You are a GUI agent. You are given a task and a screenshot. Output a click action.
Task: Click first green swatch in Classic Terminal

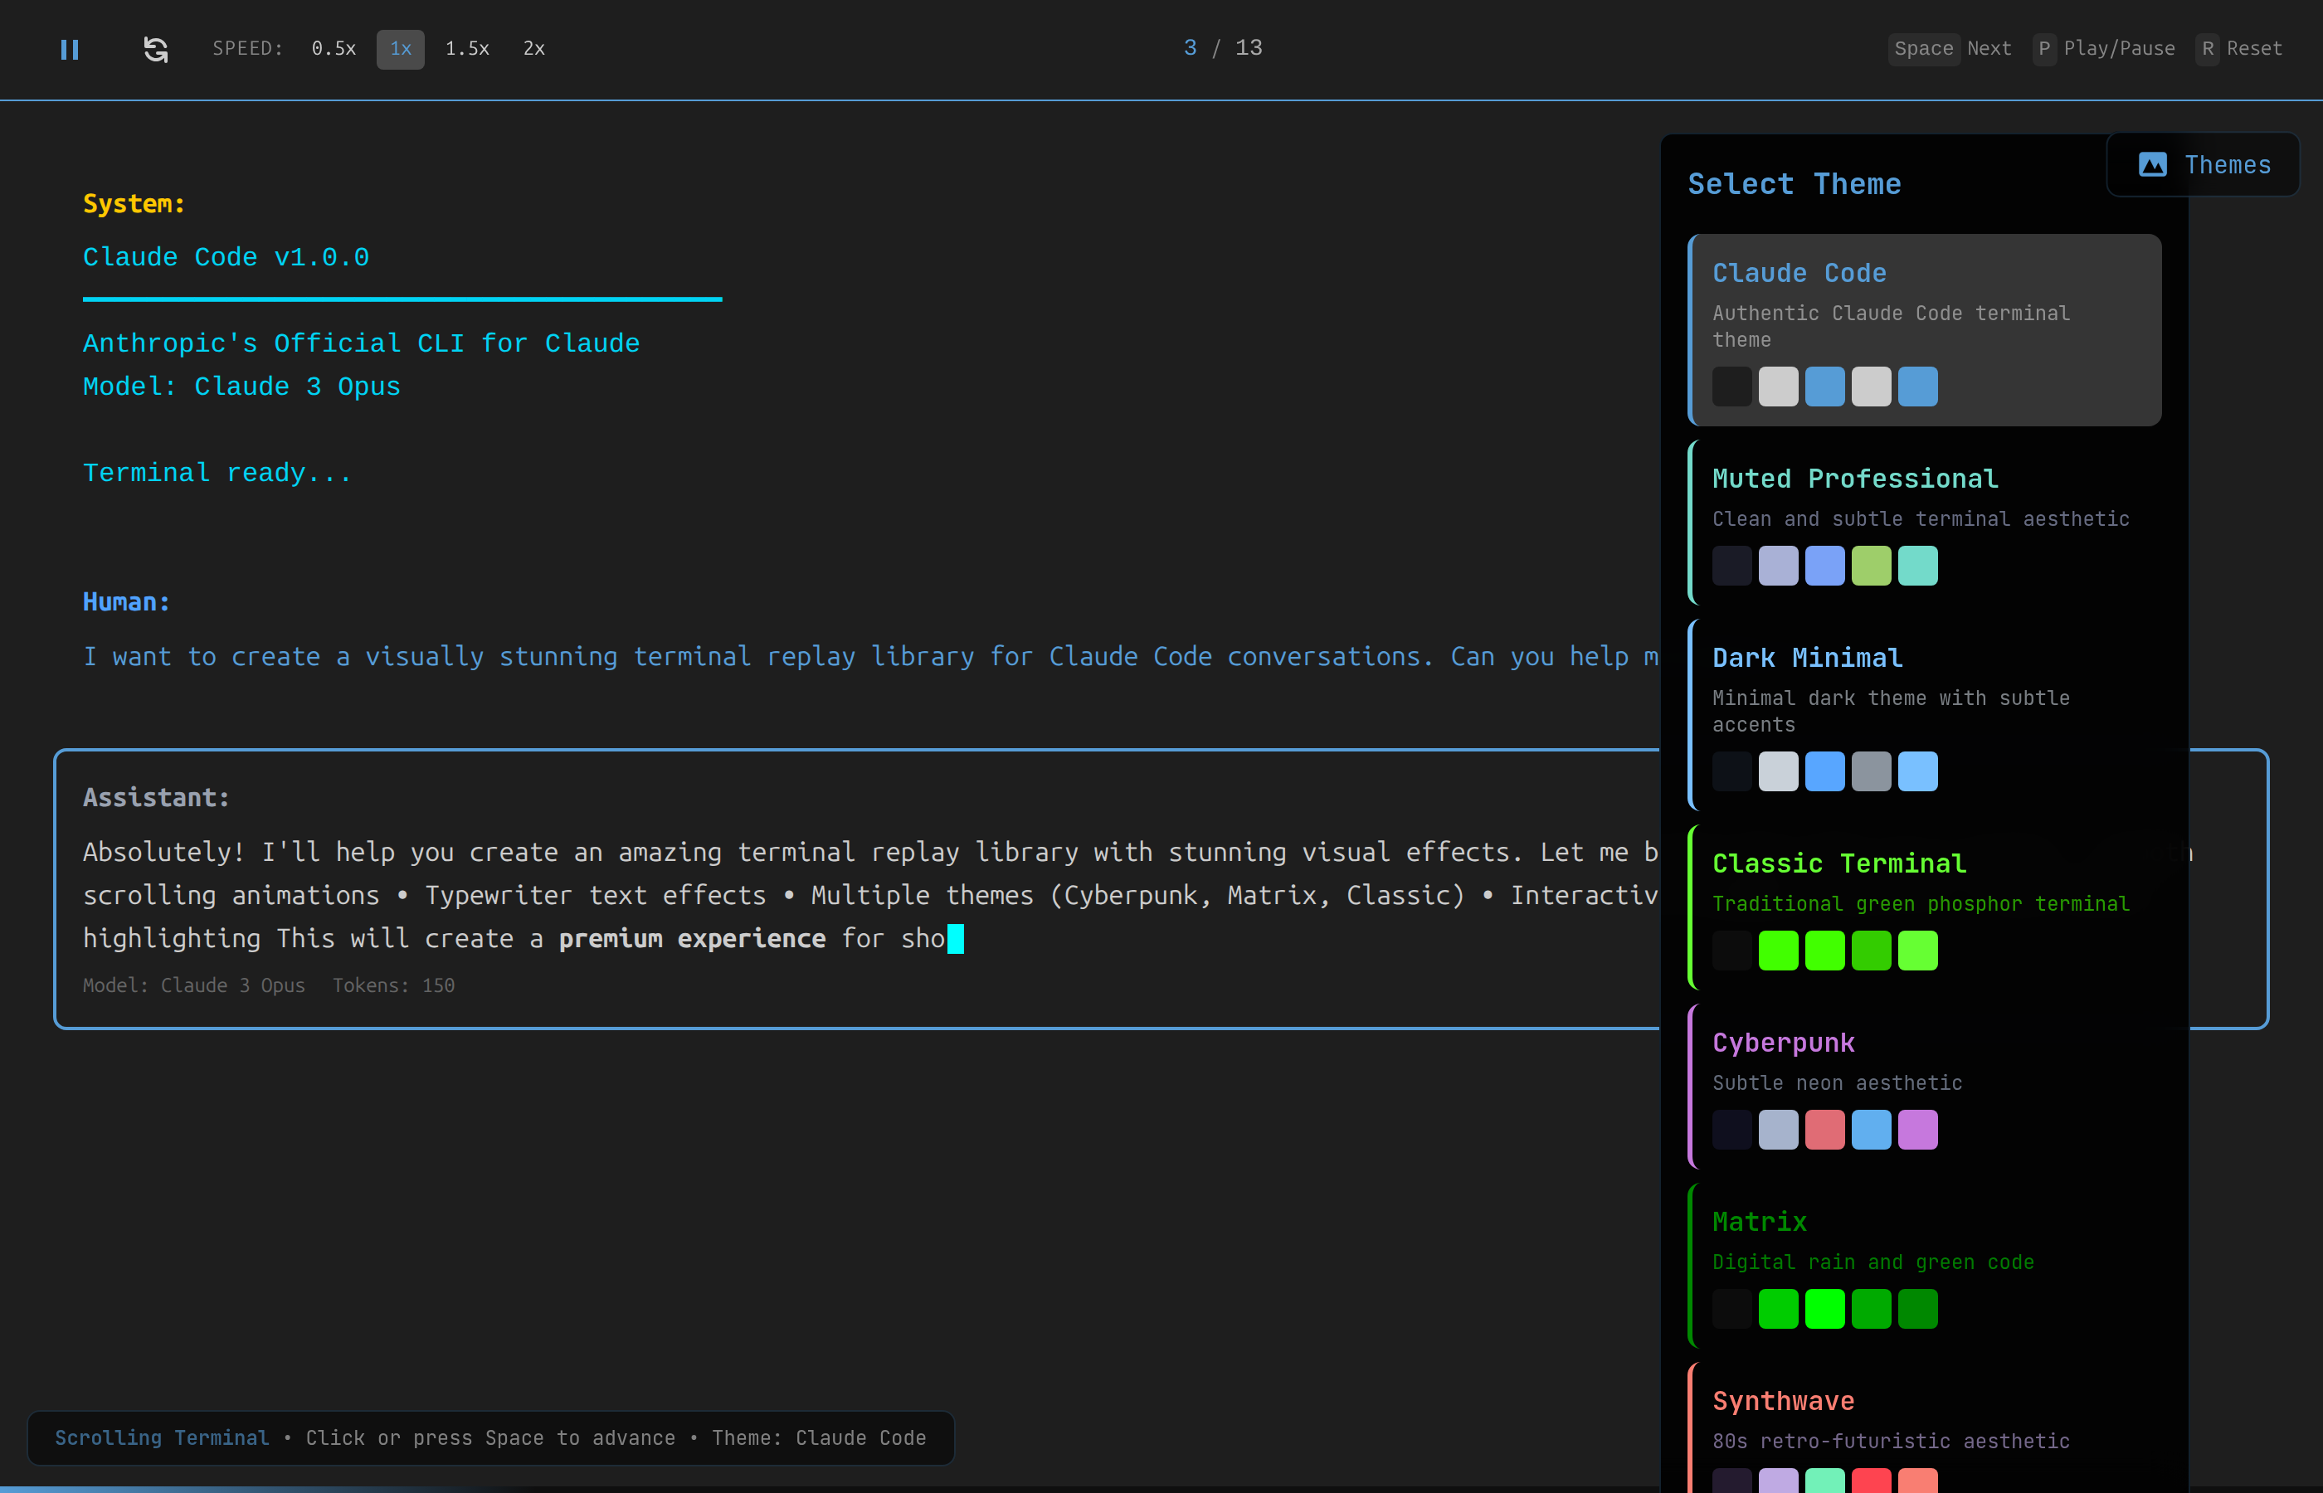(1778, 951)
